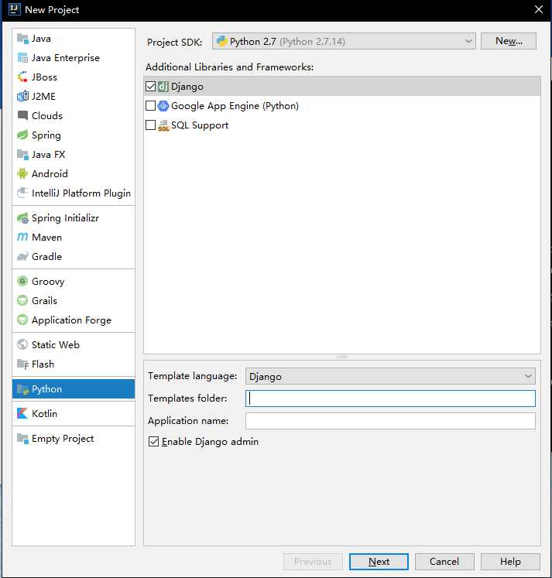552x578 pixels.
Task: Pick the Maven icon
Action: pos(22,237)
